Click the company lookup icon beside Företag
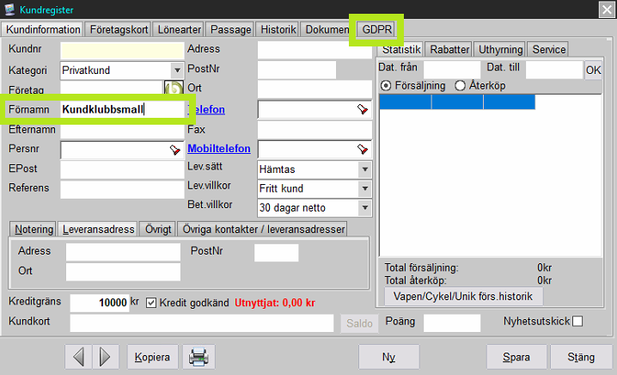Screen dimensions: 617x375 click(174, 89)
